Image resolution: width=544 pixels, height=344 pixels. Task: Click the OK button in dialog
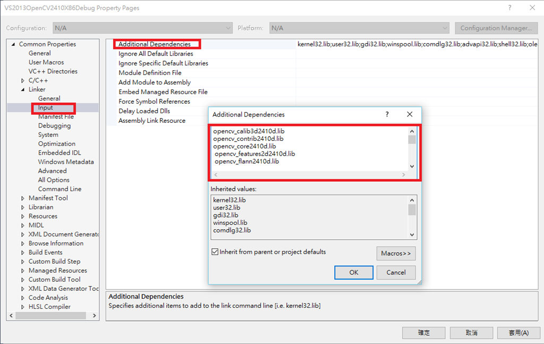click(353, 273)
